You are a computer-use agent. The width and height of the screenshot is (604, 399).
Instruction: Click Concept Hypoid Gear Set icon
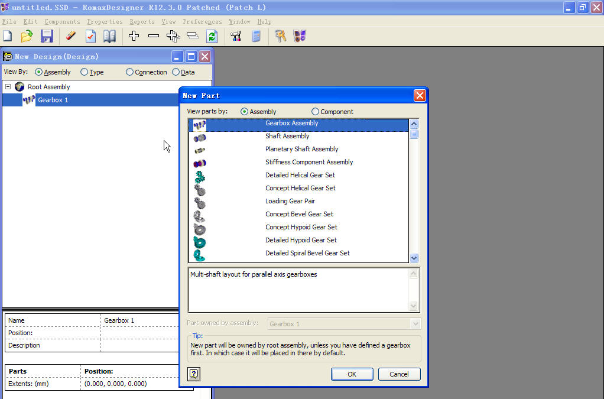click(x=200, y=229)
